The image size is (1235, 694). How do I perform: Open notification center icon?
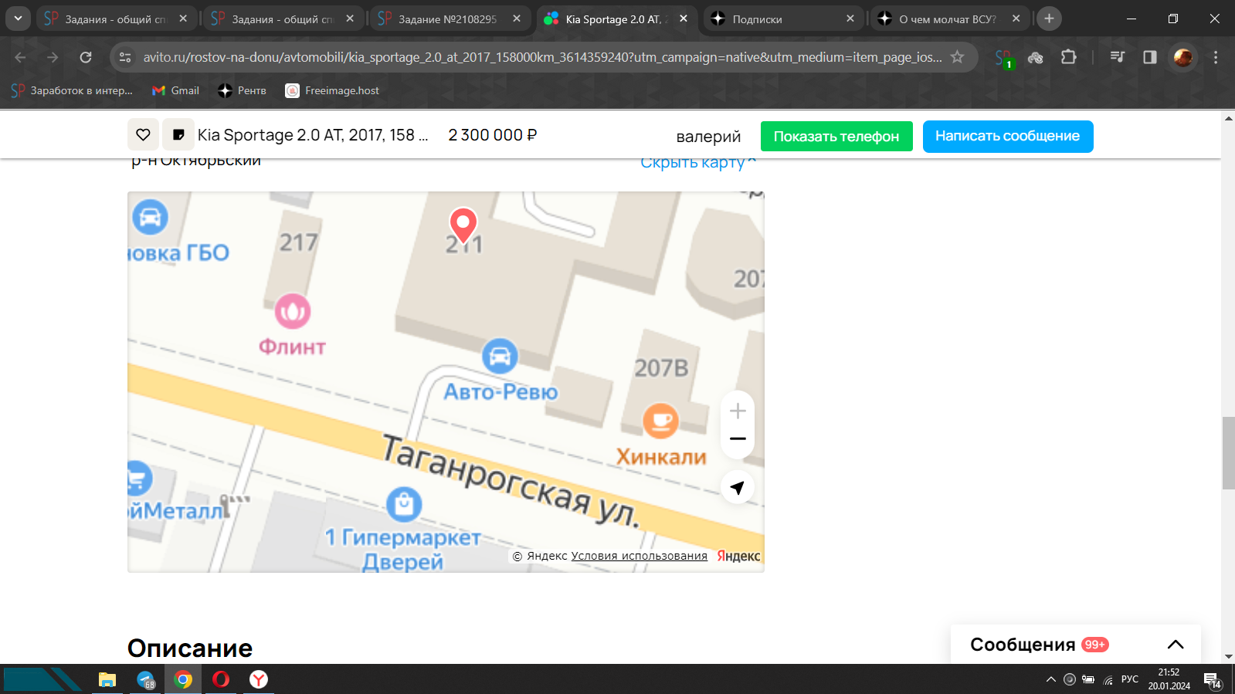pos(1213,679)
